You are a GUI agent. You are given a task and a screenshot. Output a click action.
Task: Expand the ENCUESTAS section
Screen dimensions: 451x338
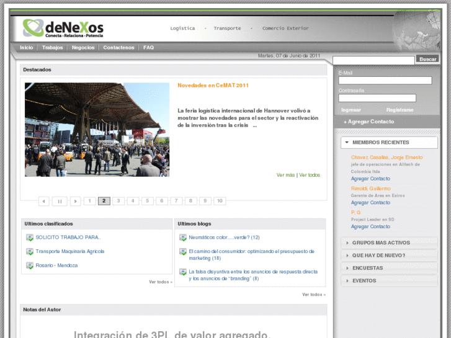click(389, 268)
